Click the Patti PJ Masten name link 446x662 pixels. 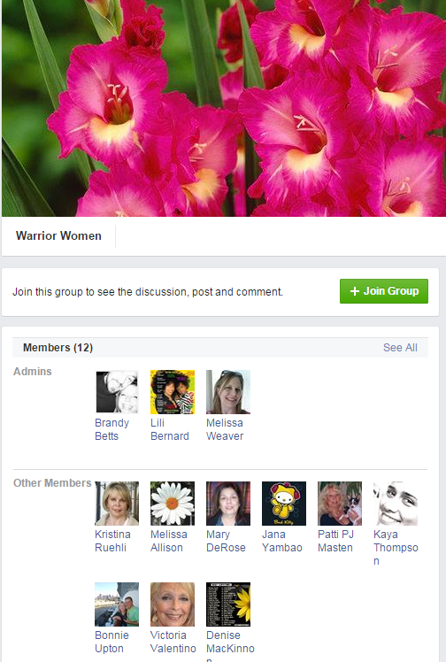336,541
